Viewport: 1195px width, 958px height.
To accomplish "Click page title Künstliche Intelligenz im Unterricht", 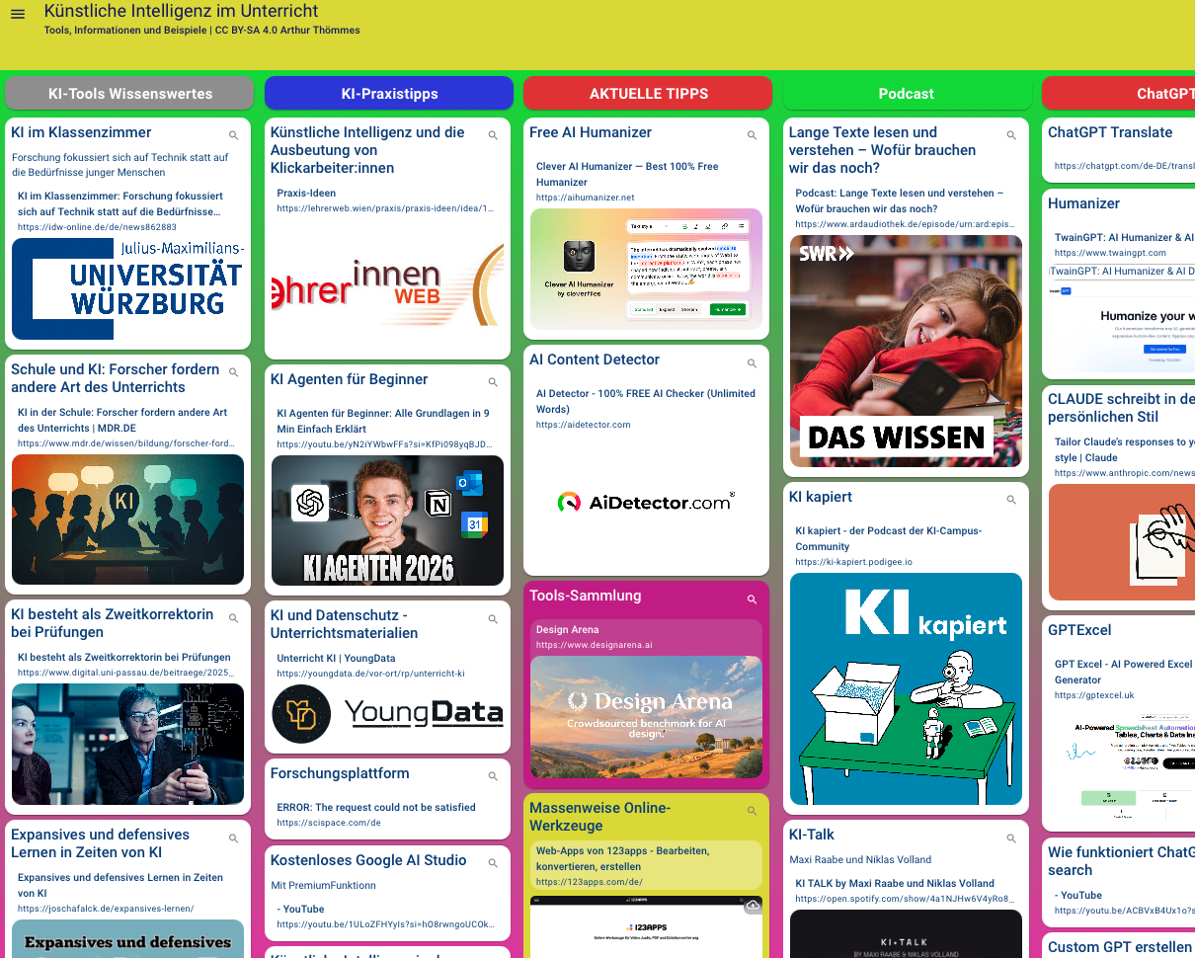I will 181,11.
